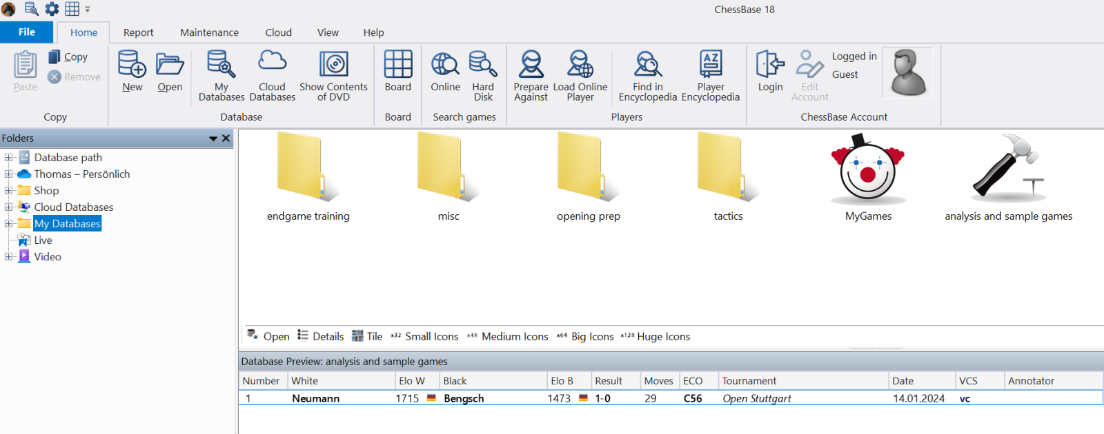The height and width of the screenshot is (434, 1104).
Task: Open the Folders panel dropdown arrow
Action: 213,138
